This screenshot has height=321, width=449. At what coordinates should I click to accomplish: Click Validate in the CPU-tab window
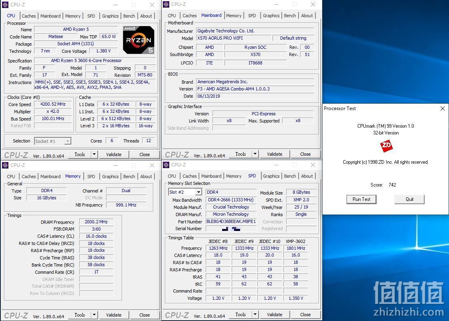tap(114, 154)
